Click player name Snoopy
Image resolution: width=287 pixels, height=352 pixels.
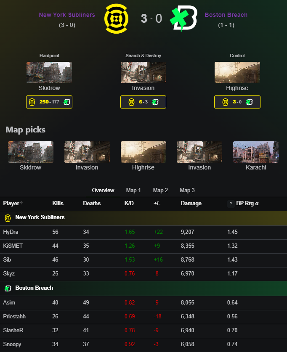(12, 344)
